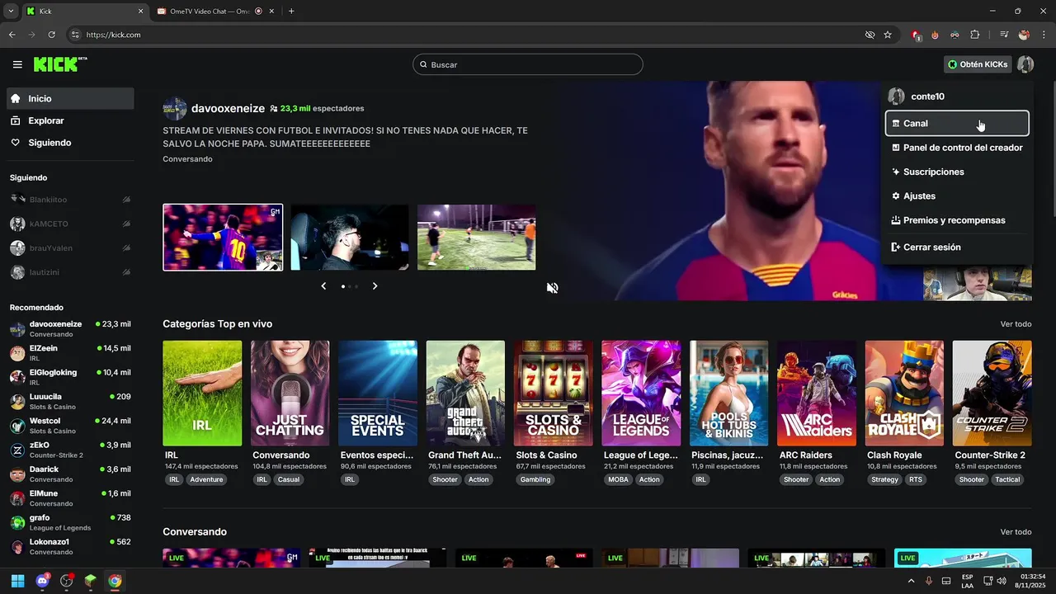Open davooxeneize featured channel name
Image resolution: width=1056 pixels, height=594 pixels.
pos(228,108)
